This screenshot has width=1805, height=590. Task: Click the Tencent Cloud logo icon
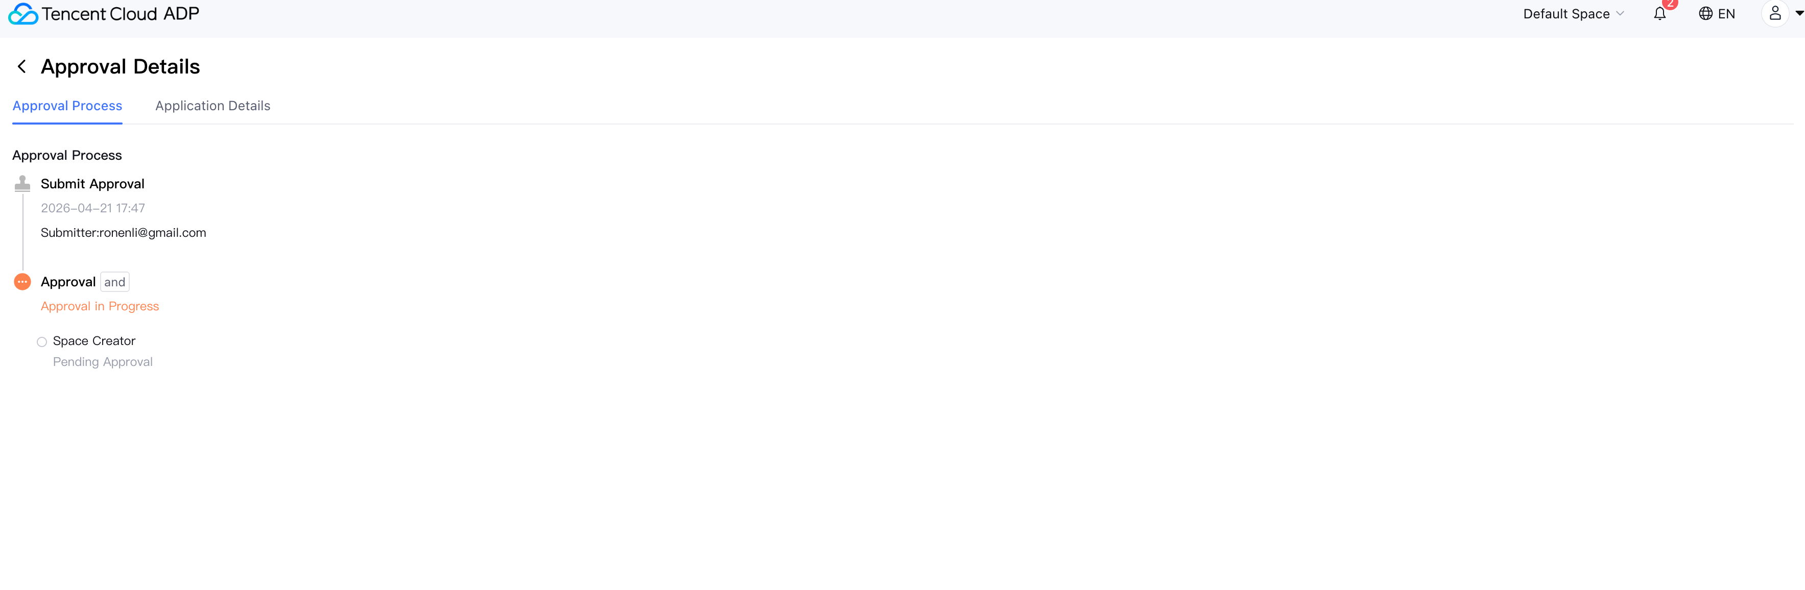[x=23, y=13]
